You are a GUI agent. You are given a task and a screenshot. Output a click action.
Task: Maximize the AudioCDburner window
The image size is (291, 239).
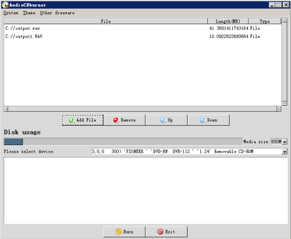pyautogui.click(x=279, y=5)
